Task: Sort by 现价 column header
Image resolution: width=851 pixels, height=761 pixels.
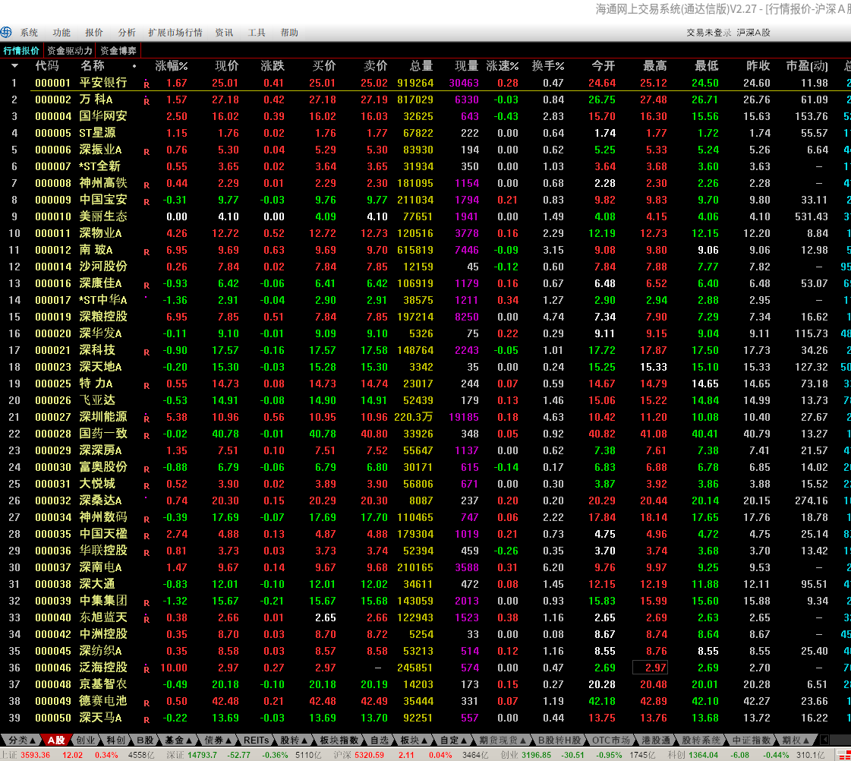Action: [227, 65]
